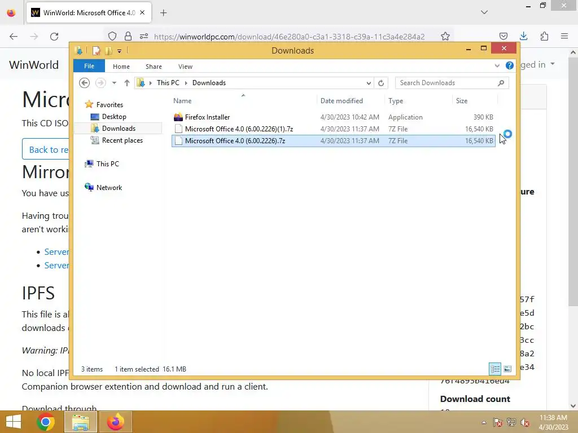The height and width of the screenshot is (433, 578).
Task: Select the WinWorld: Microsoft Office 4.0 tab
Action: pyautogui.click(x=89, y=12)
